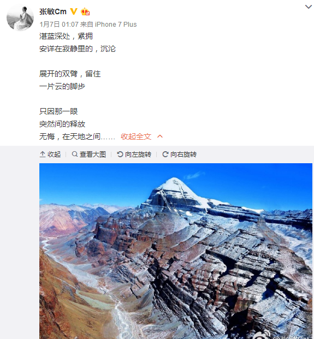
Task: Click the magnifier icon for large view
Action: pos(75,154)
